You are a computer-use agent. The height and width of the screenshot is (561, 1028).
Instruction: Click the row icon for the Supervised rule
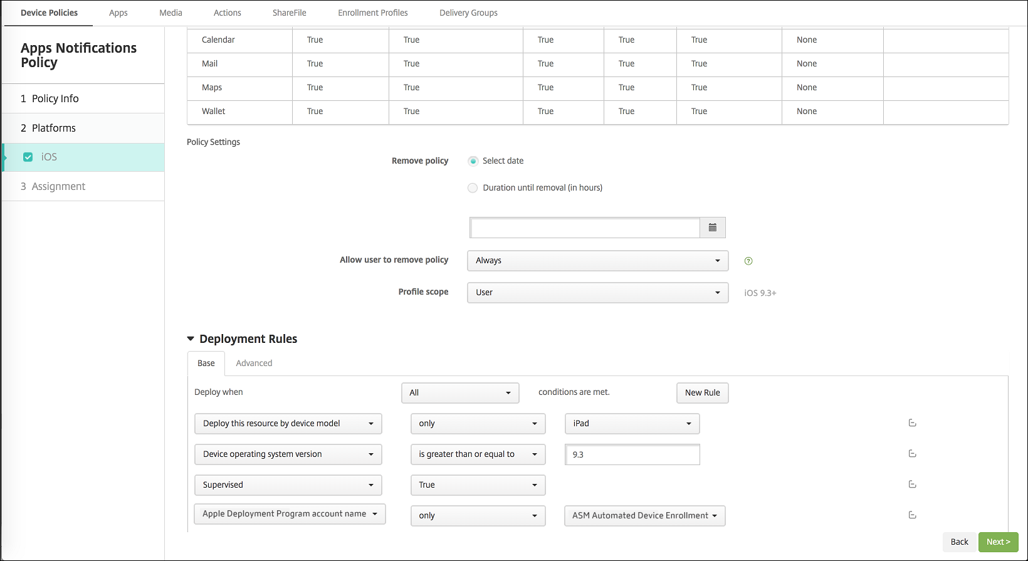coord(912,485)
